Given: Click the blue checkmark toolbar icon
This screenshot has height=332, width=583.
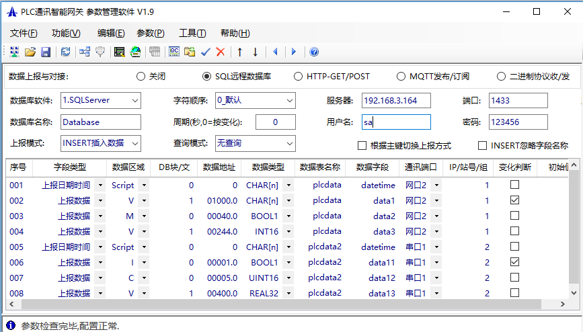Looking at the screenshot, I should tap(206, 52).
